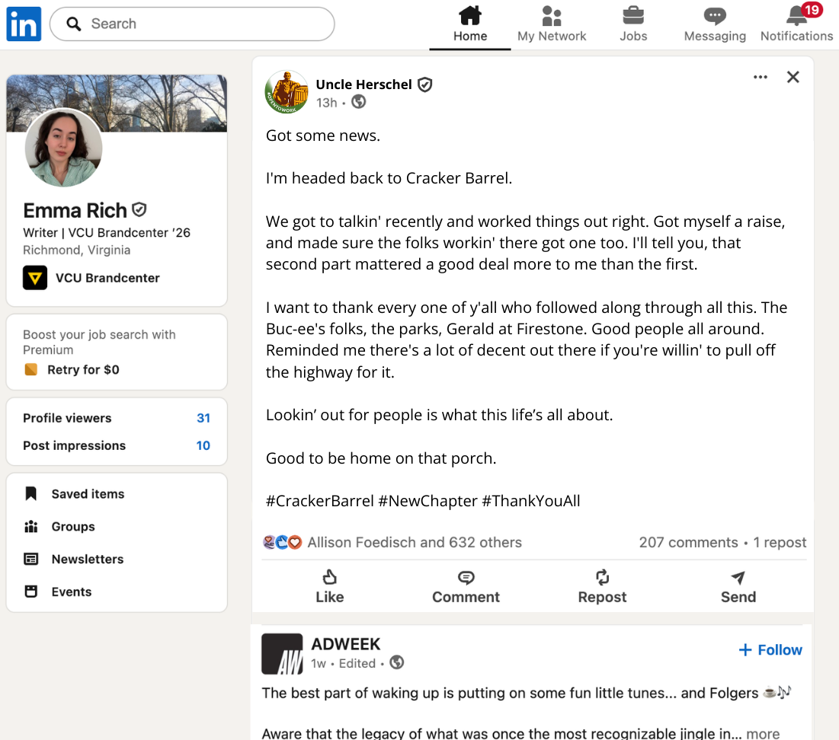Click the #ThankYouAll hashtag

click(531, 501)
